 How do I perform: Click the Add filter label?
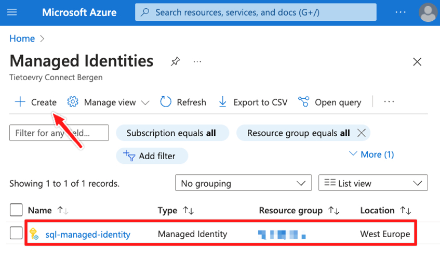point(157,156)
